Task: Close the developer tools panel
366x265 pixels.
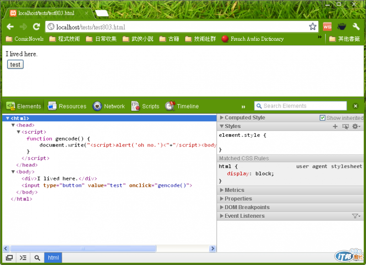Action: pyautogui.click(x=355, y=106)
